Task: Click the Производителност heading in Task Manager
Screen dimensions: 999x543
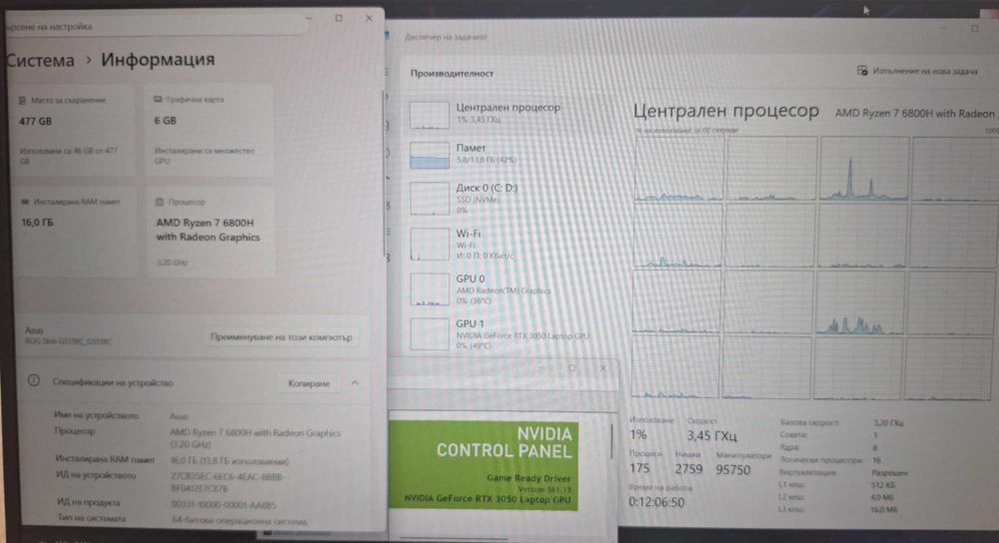Action: coord(452,73)
